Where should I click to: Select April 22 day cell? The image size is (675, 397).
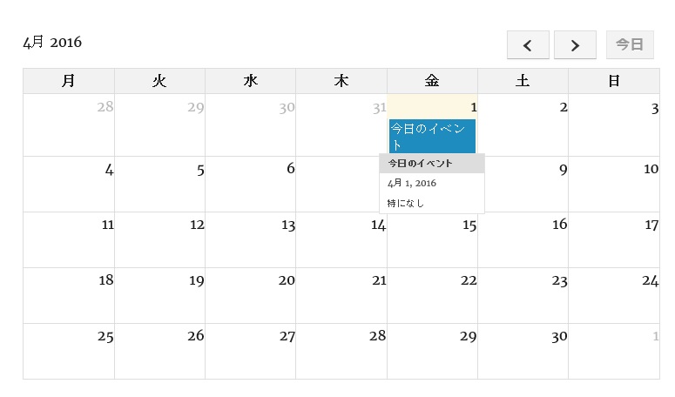(x=432, y=296)
